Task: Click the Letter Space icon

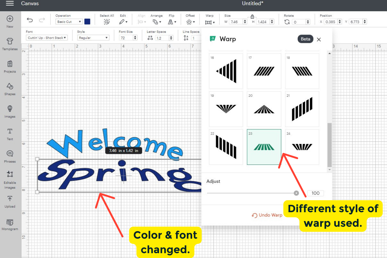Action: point(150,38)
